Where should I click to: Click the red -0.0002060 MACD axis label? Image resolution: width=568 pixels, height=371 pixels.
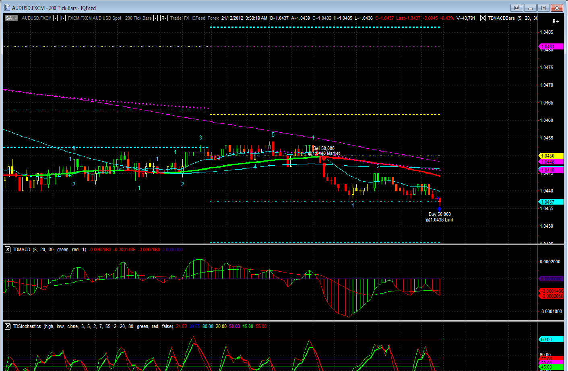tap(551, 296)
